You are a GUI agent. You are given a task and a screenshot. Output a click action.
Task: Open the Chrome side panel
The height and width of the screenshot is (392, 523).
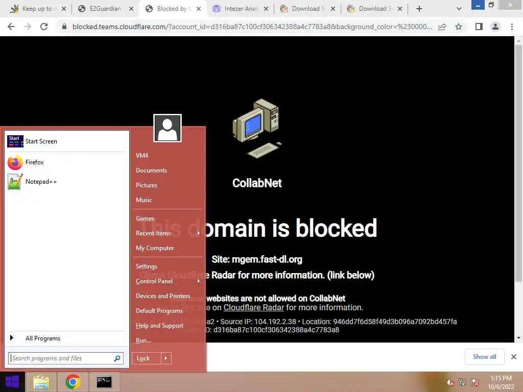click(479, 27)
